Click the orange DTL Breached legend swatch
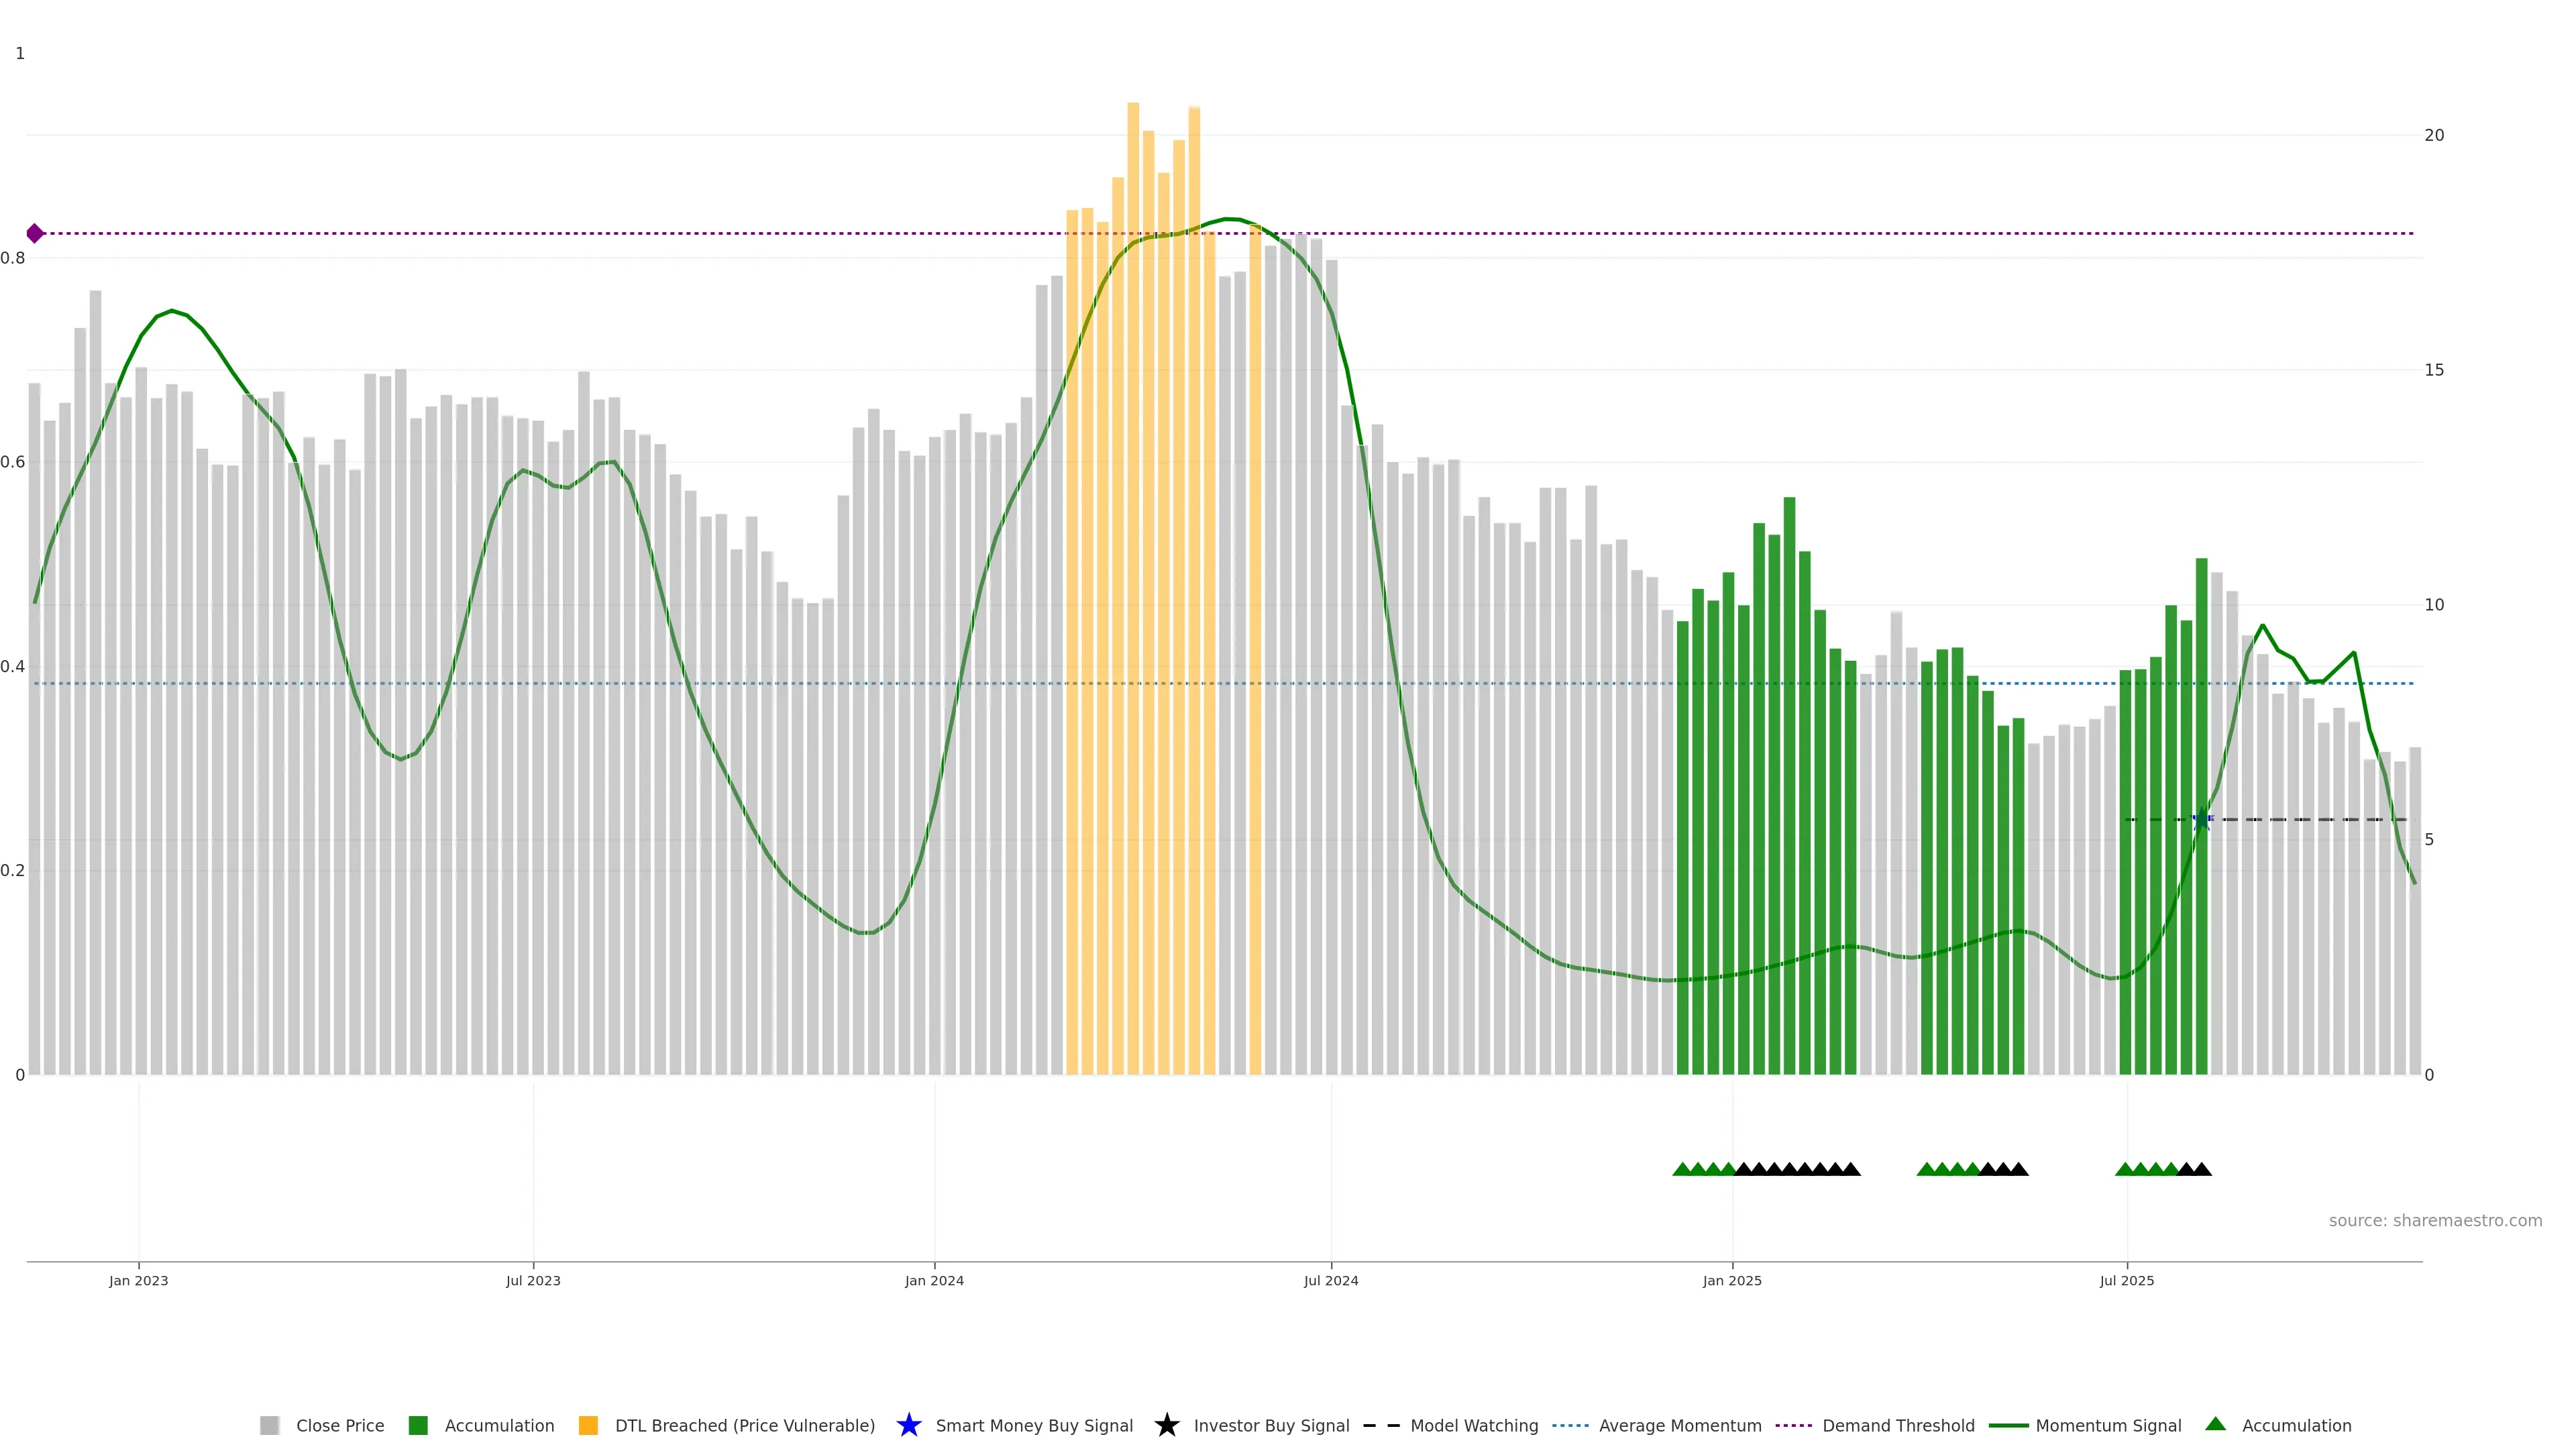Viewport: 2576px width, 1449px height. [588, 1425]
